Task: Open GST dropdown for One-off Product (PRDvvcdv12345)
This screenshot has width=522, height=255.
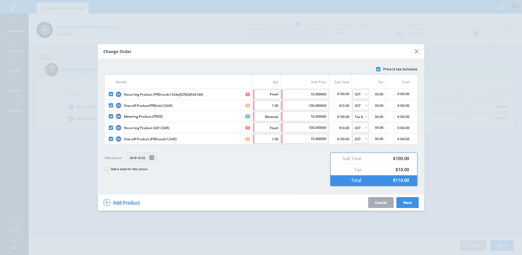Action: (361, 139)
